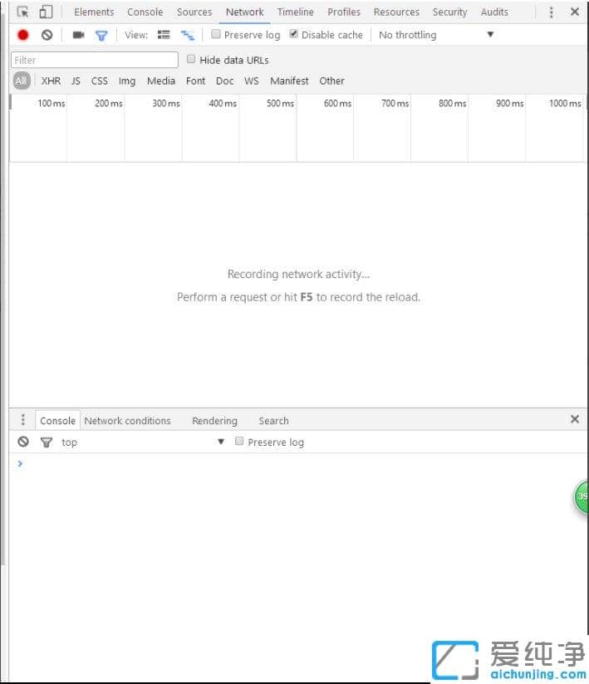Open the No throttling dropdown
Screen dimensions: 589x684
point(435,35)
